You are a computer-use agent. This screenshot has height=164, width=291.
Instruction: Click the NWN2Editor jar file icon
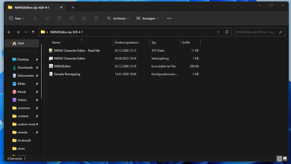(x=51, y=66)
